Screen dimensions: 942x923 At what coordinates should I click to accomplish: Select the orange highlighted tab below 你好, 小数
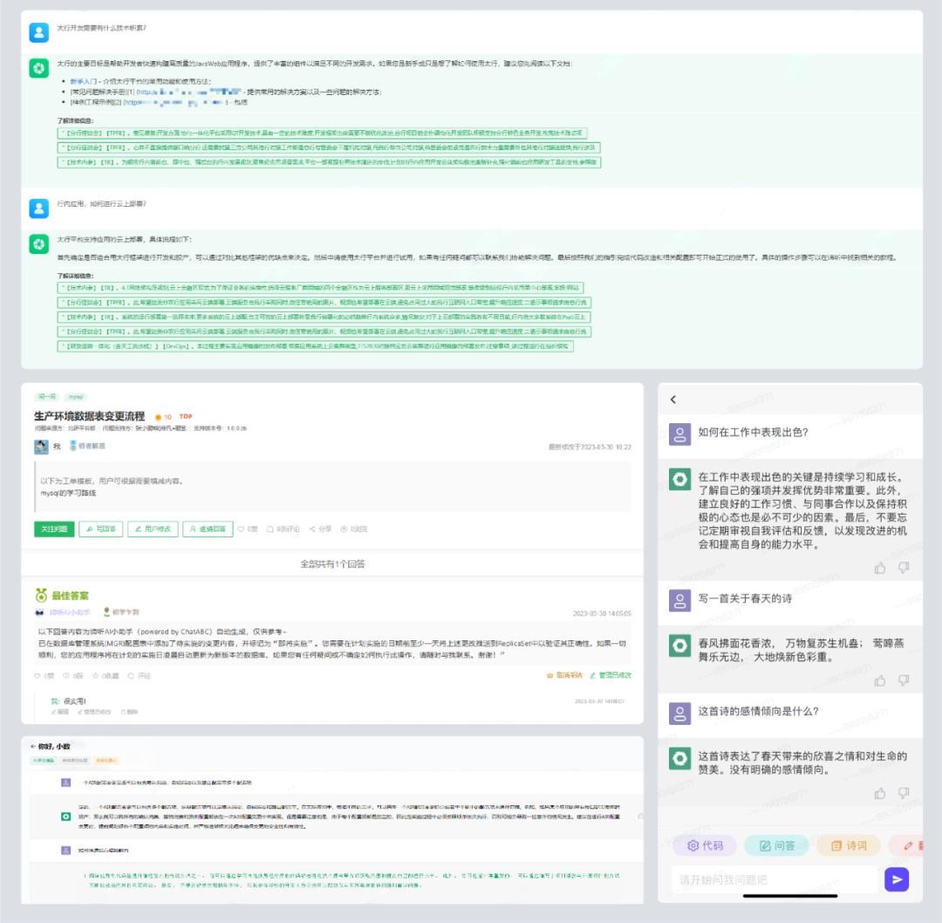tap(106, 759)
